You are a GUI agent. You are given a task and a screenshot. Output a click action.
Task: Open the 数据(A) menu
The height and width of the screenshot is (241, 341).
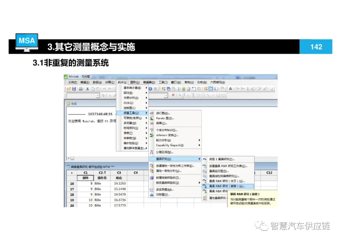97,82
